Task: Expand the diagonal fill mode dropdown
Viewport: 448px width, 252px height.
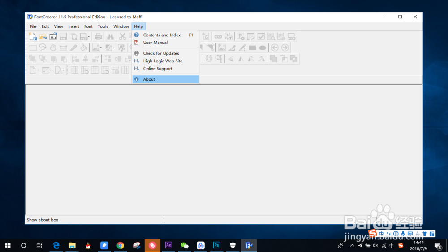Action: (x=114, y=48)
